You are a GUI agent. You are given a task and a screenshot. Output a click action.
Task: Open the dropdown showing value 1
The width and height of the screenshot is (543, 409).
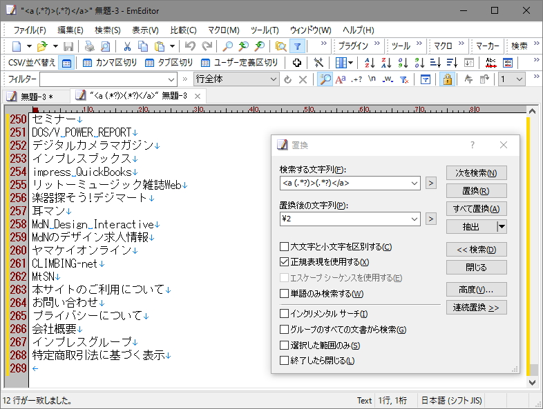coord(511,79)
